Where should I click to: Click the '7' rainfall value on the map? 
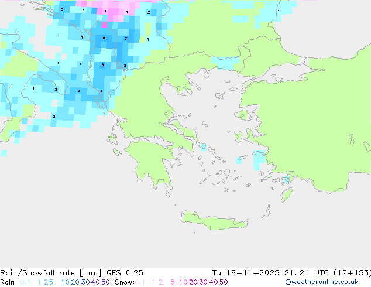click(126, 39)
